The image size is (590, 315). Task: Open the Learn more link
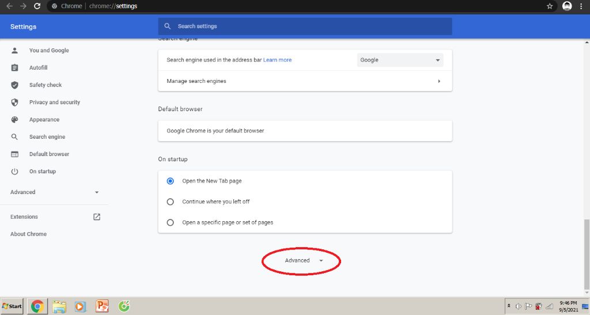point(277,60)
